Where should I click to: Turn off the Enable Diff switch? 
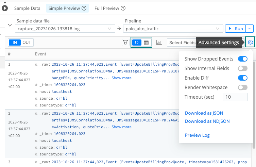(242, 78)
